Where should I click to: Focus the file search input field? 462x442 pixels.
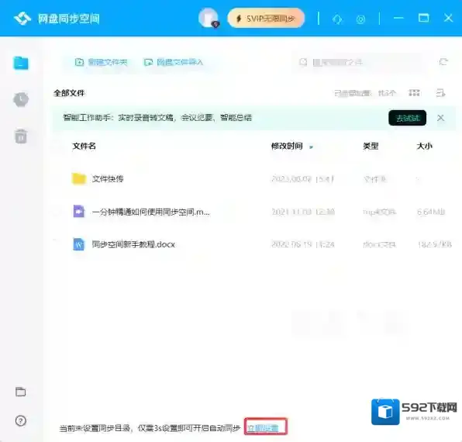pos(358,62)
